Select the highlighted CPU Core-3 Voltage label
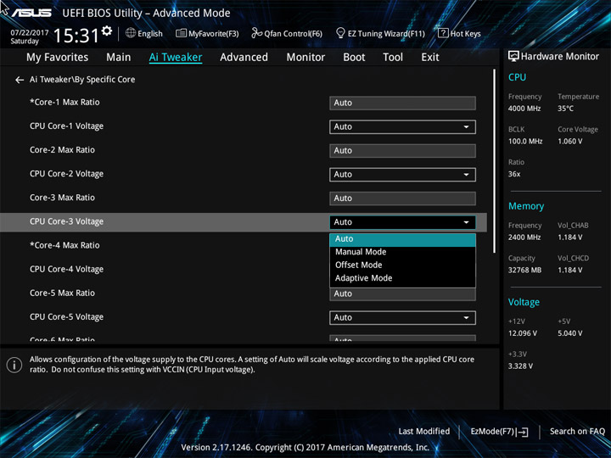Image resolution: width=611 pixels, height=458 pixels. pos(67,221)
